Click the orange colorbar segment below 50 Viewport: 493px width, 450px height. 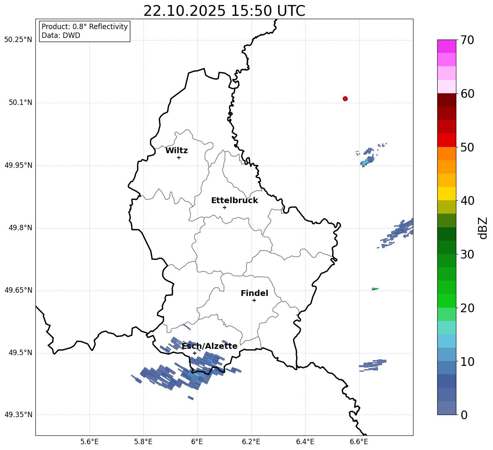click(447, 154)
